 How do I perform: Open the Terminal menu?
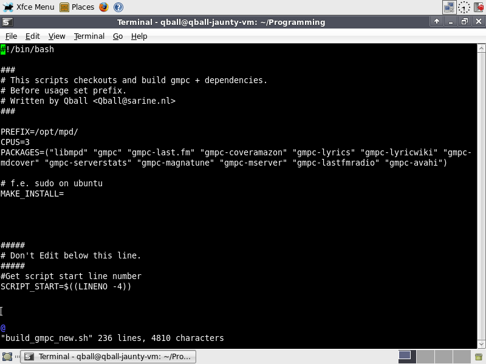[89, 36]
